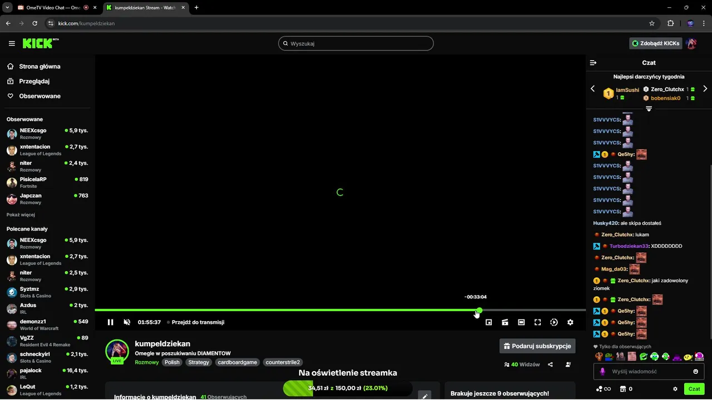Image resolution: width=712 pixels, height=400 pixels.
Task: Open the video player settings gear
Action: 570,322
